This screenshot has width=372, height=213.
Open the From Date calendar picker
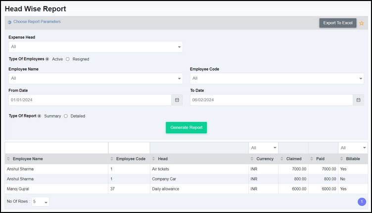click(177, 100)
